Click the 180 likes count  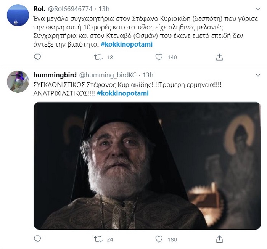coord(172,239)
